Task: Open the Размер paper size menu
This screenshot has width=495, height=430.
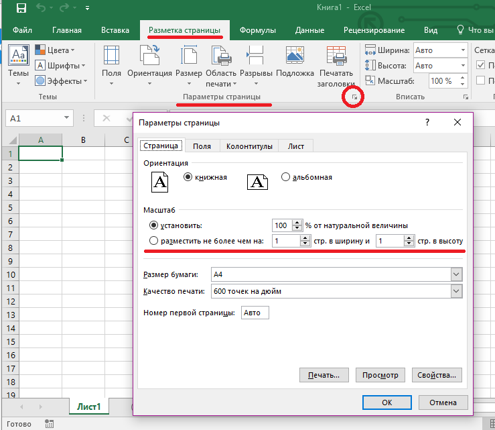Action: [189, 65]
